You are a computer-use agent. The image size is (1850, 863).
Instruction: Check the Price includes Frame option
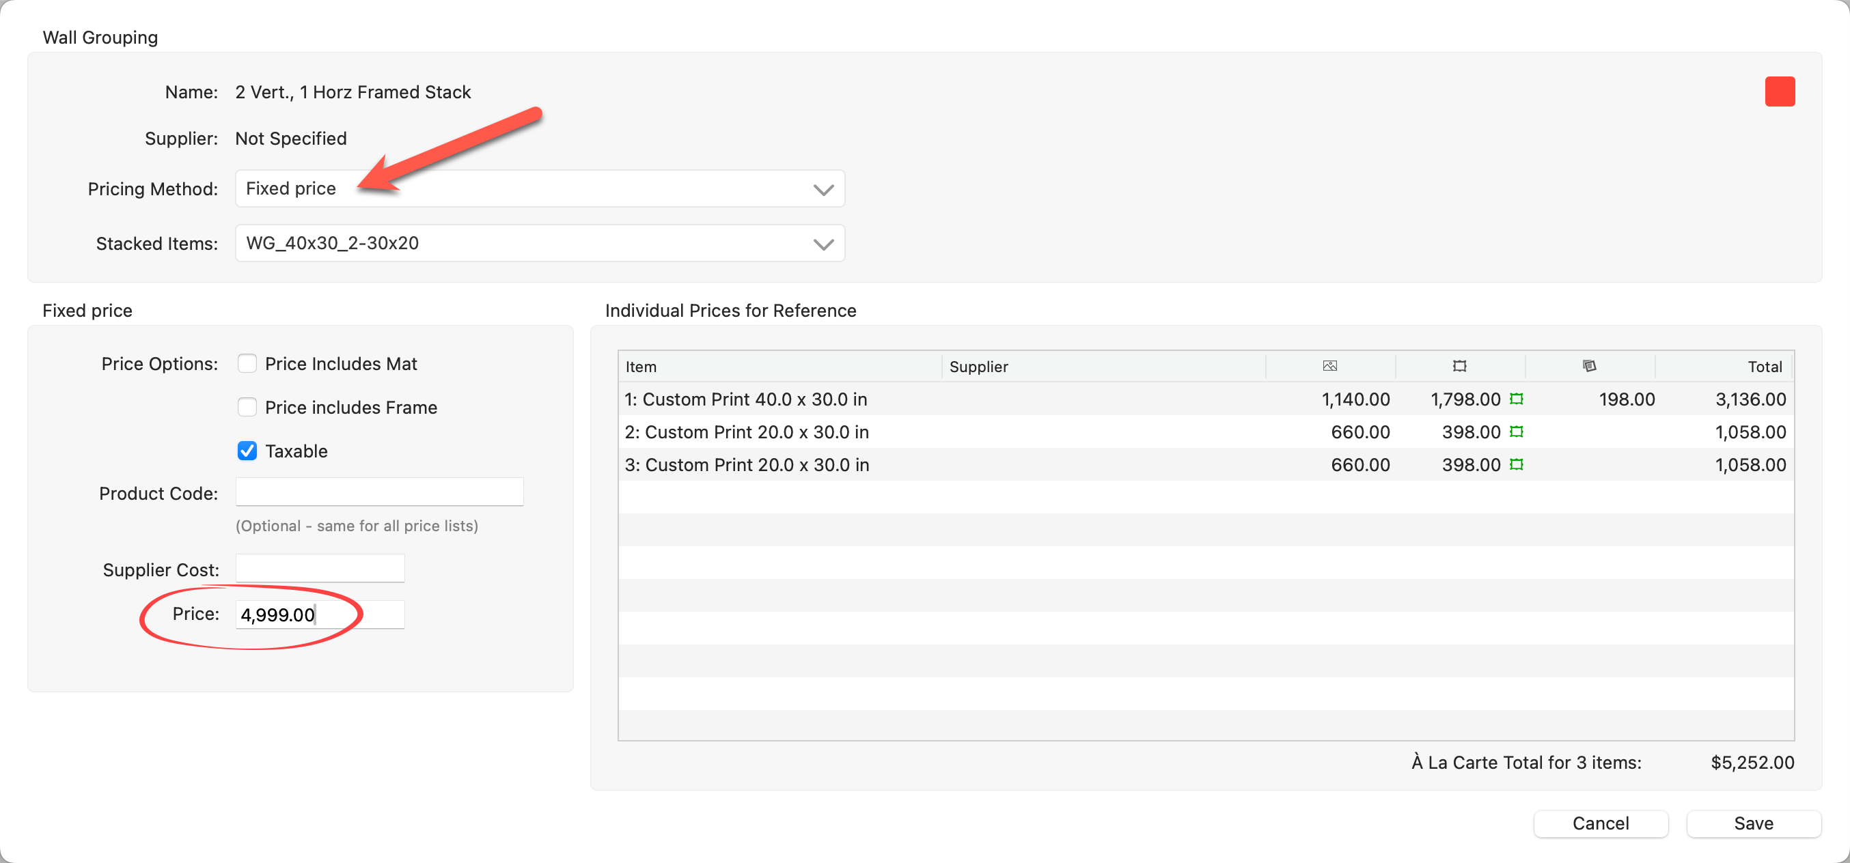click(x=247, y=407)
